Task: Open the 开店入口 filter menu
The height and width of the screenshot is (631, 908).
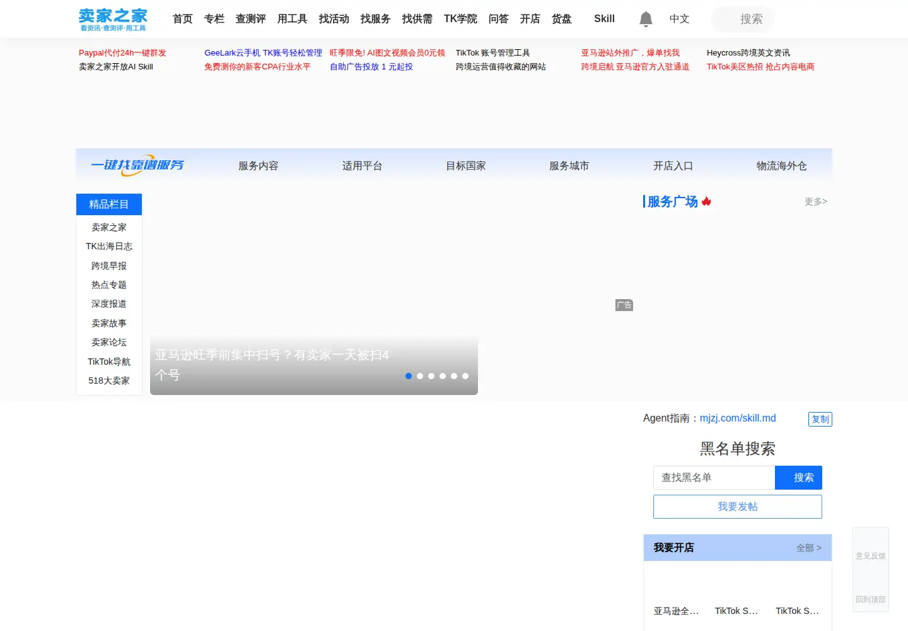Action: click(673, 166)
